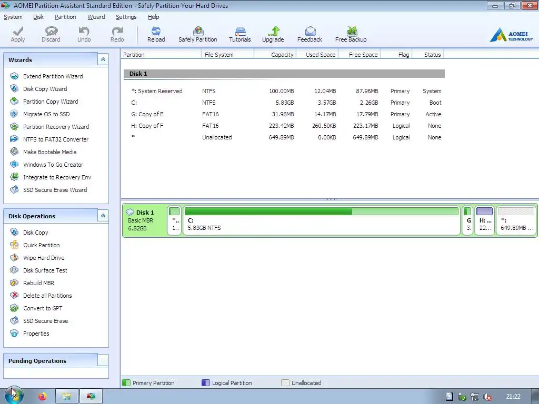Viewport: 539px width, 404px height.
Task: Expand the Pending Operations panel
Action: (x=103, y=360)
